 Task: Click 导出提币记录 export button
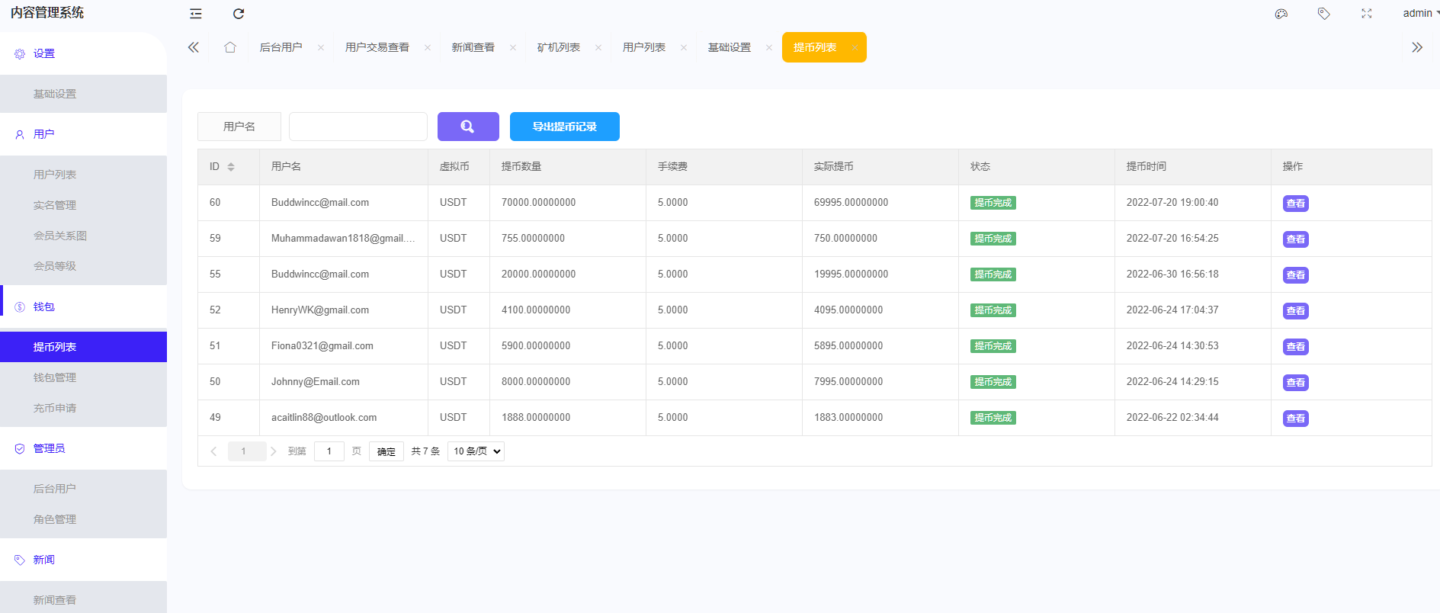(564, 127)
